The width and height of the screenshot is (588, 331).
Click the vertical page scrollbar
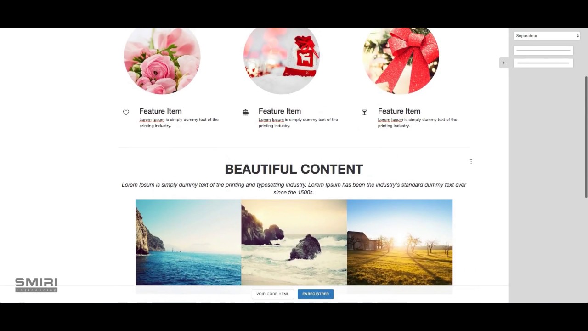[x=586, y=137]
